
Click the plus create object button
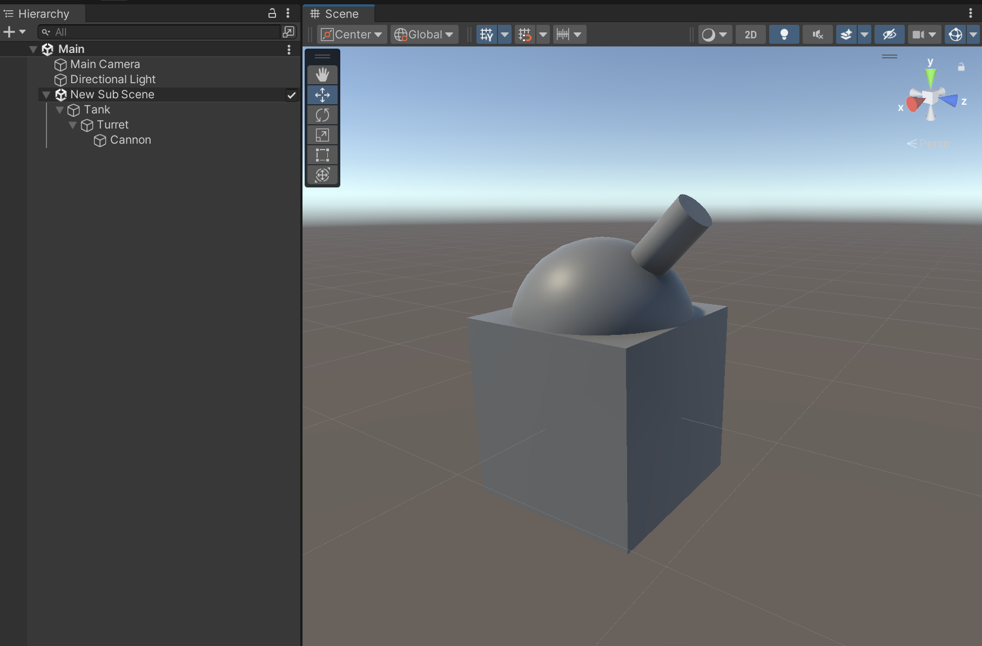click(x=9, y=32)
